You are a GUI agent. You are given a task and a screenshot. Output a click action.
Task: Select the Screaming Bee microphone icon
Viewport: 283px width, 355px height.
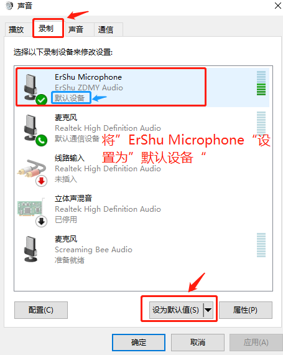click(x=30, y=249)
